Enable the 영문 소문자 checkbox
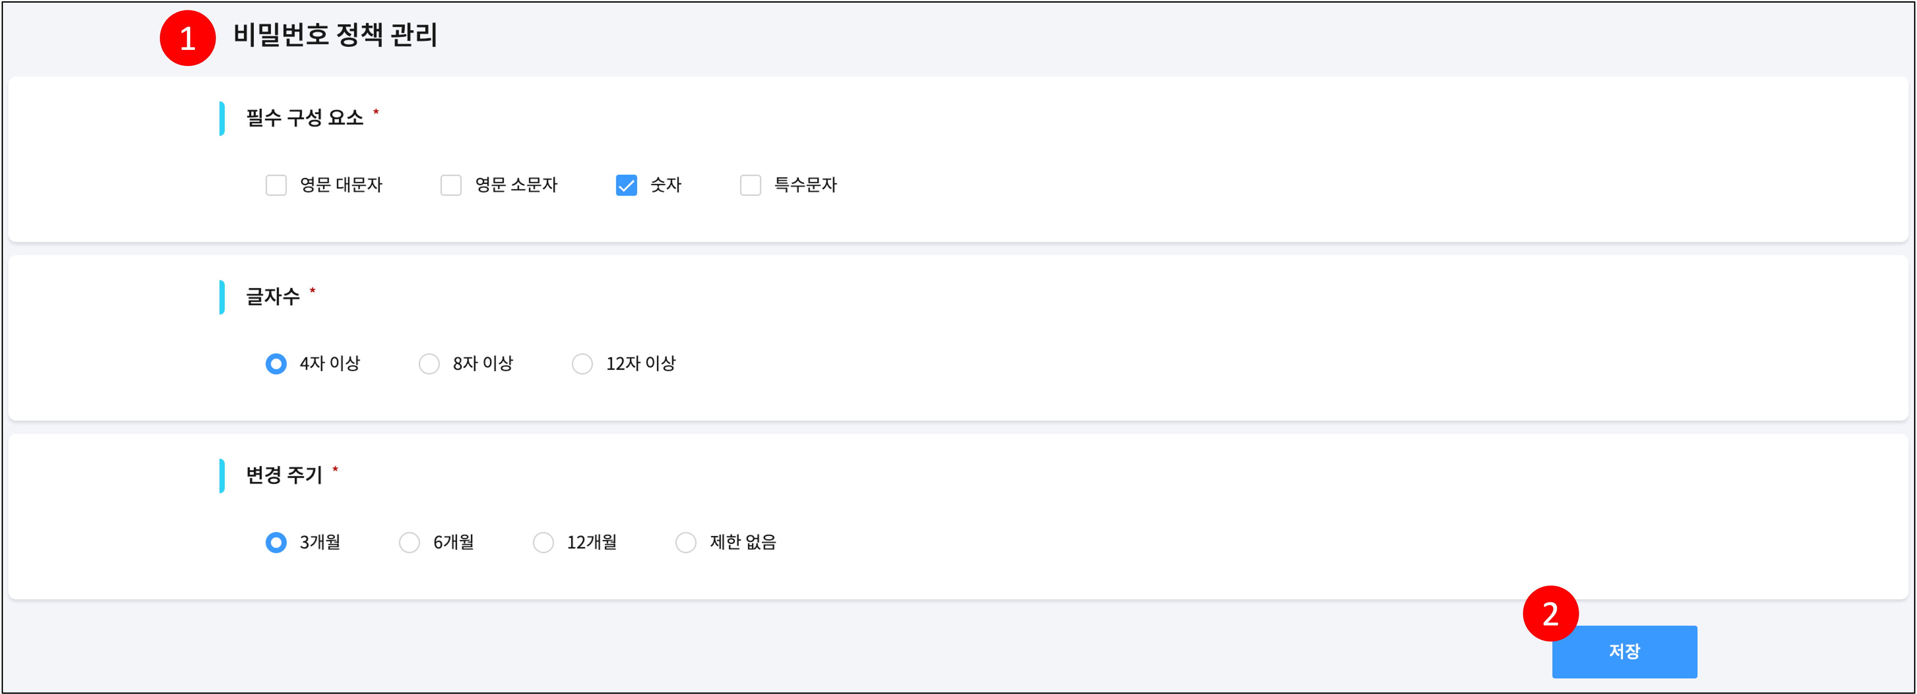This screenshot has width=1917, height=694. (x=451, y=185)
